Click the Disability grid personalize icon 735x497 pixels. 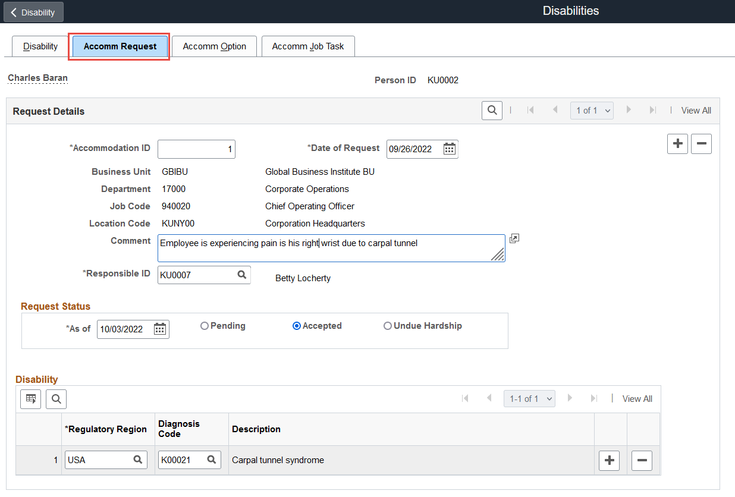click(x=30, y=399)
